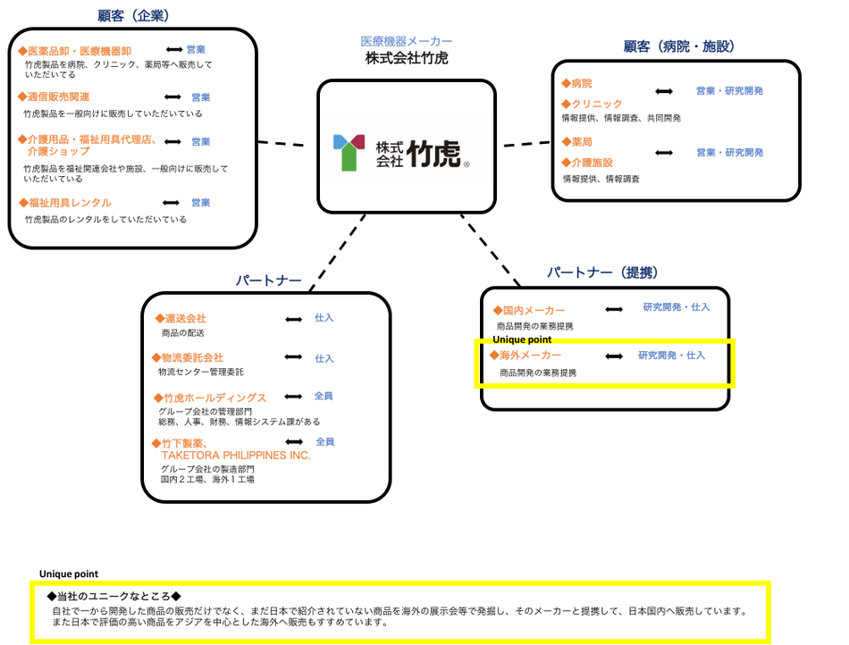Click 全員 next to 竹虎ホールディングス
The width and height of the screenshot is (849, 645).
324,396
